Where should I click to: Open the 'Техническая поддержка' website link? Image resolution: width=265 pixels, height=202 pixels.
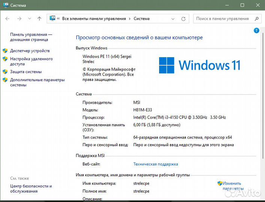155,164
